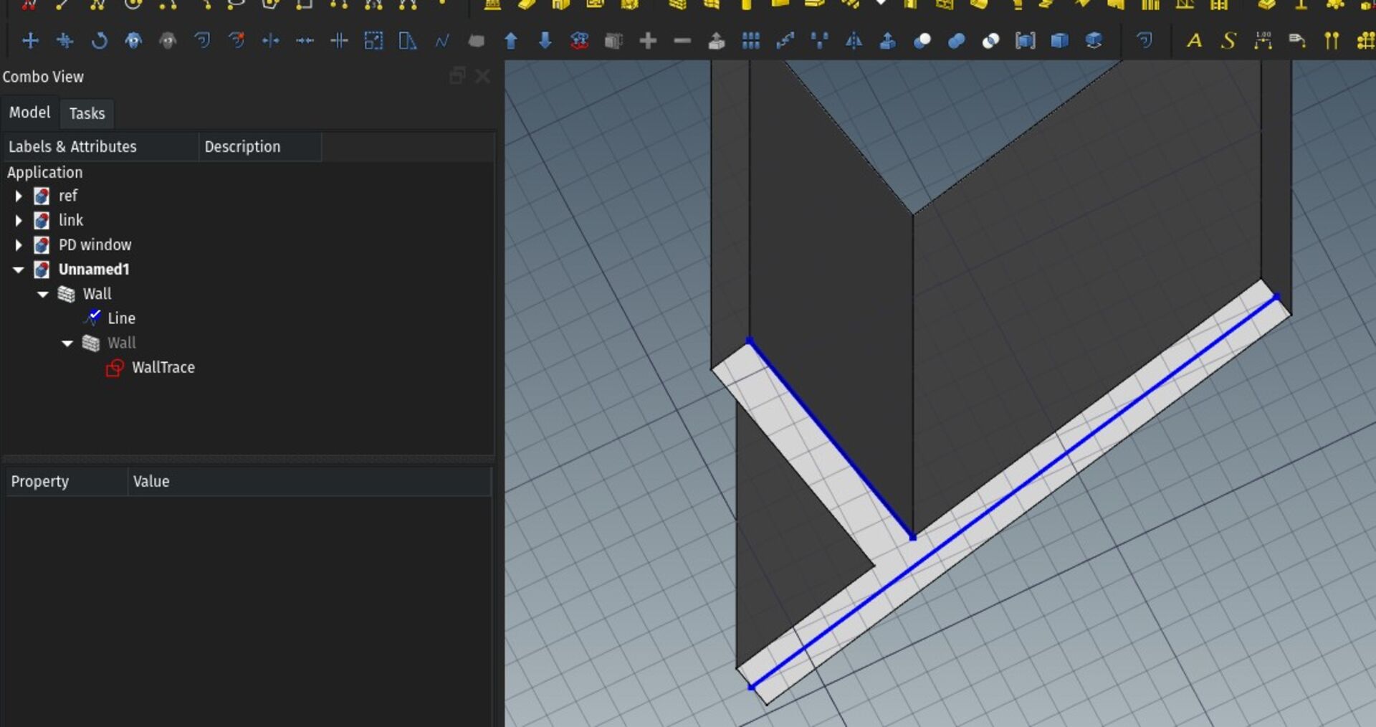Click the Label leader tool icon
1376x727 pixels.
[1297, 41]
